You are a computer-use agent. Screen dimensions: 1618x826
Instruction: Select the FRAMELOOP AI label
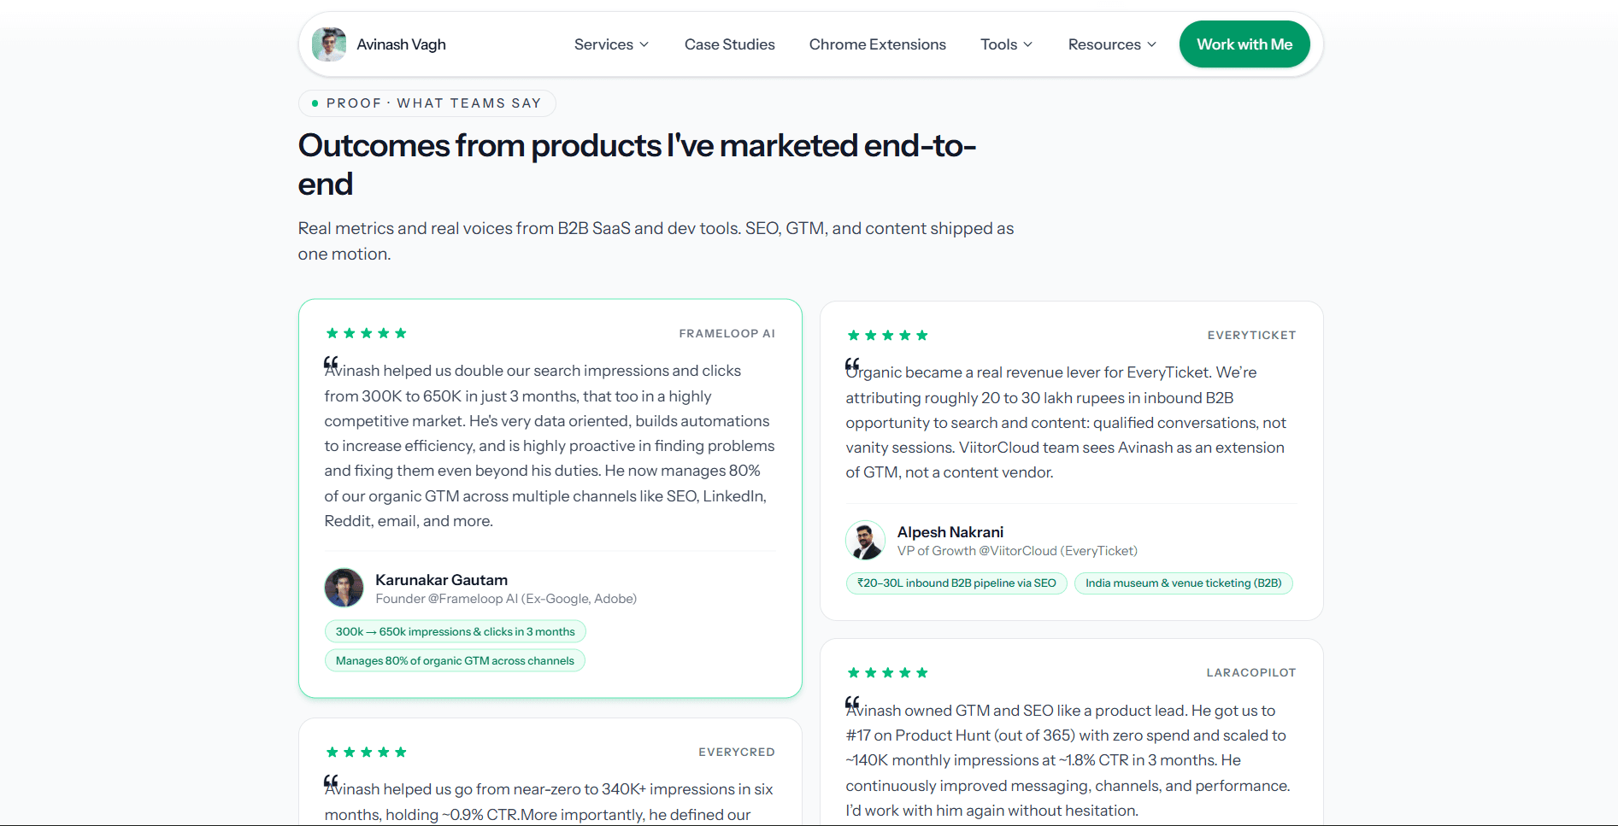727,333
